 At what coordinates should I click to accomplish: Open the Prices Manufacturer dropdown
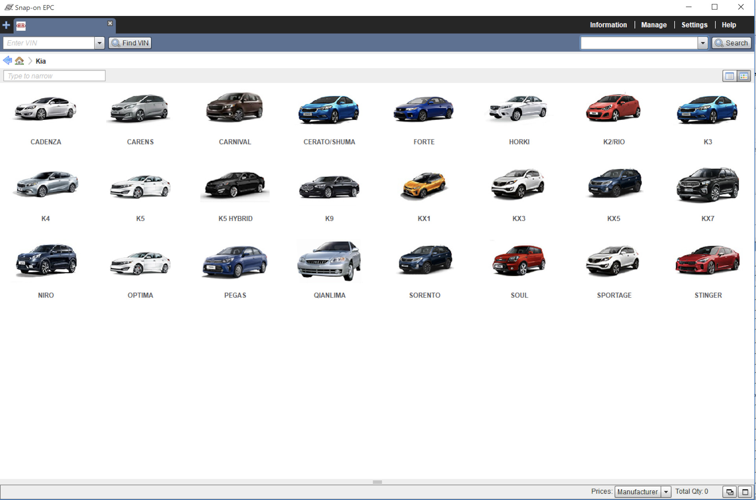click(x=666, y=492)
